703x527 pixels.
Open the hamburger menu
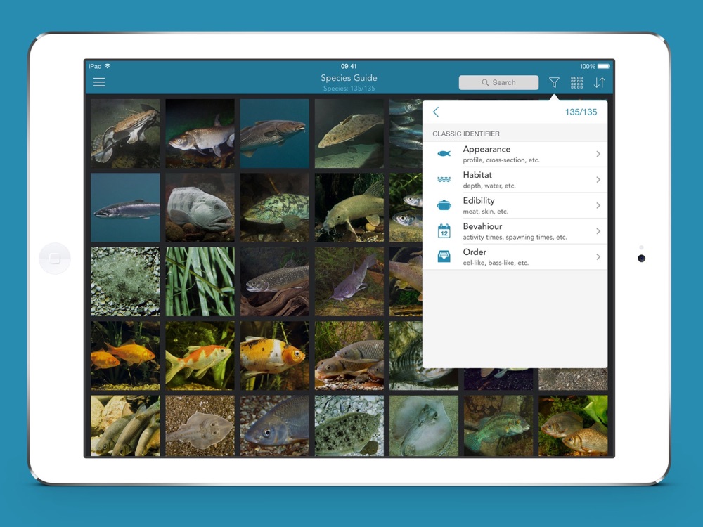[99, 82]
